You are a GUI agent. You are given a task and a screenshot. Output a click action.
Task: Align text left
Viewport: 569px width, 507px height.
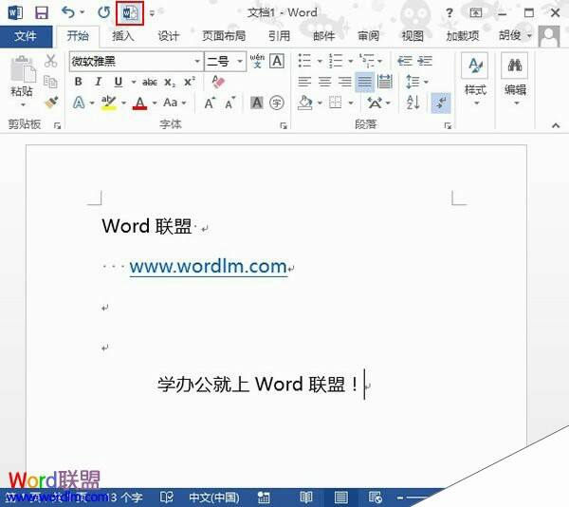click(x=304, y=82)
